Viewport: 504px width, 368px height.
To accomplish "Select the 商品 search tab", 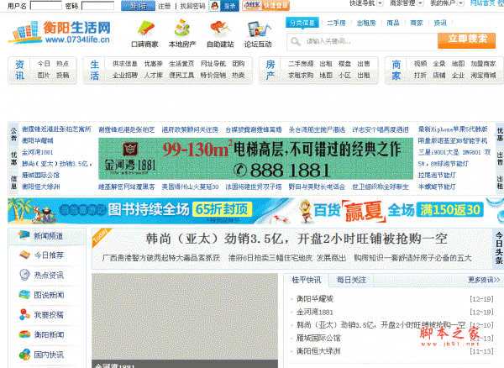I will 393,23.
